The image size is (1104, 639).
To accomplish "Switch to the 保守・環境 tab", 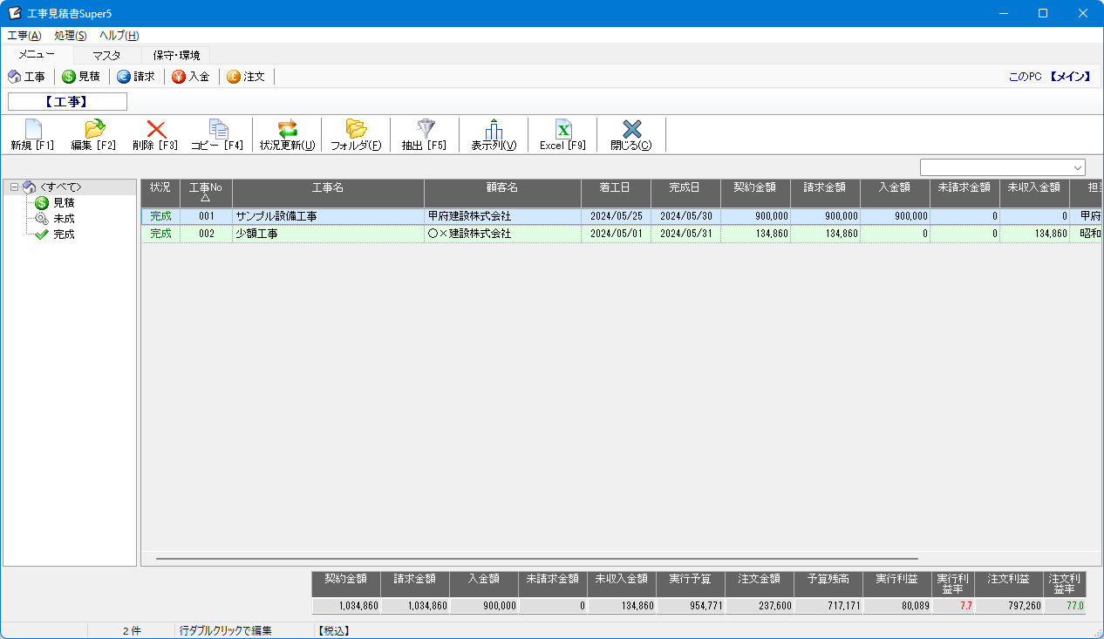I will point(176,55).
